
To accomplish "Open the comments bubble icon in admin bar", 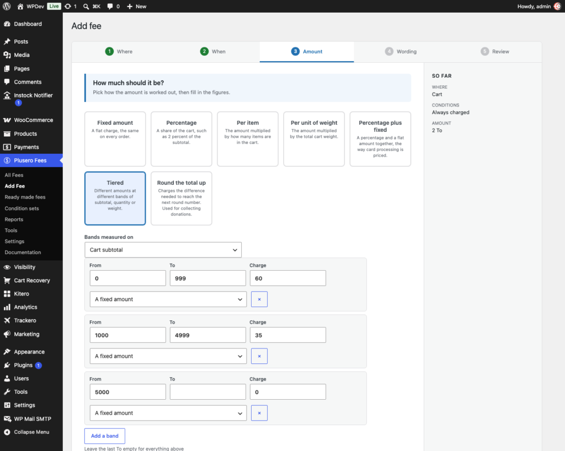I will 110,6.
